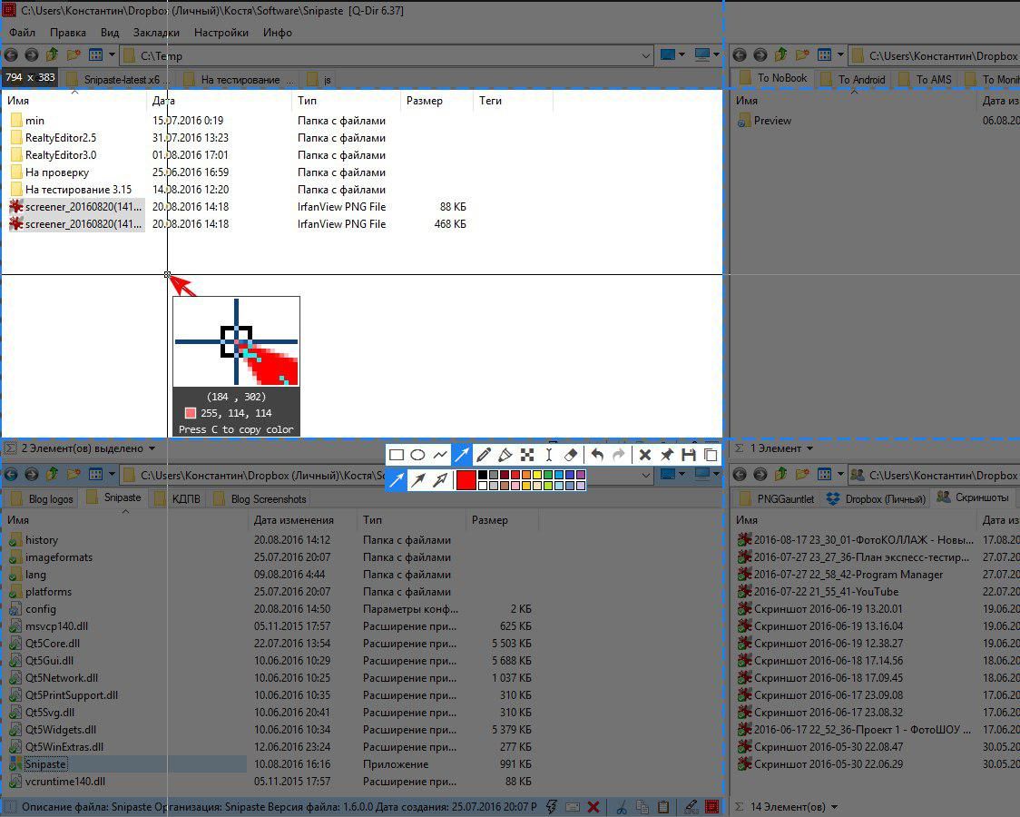The height and width of the screenshot is (817, 1020).
Task: Click the Undo arrow in Snipaste toolbar
Action: click(x=597, y=455)
